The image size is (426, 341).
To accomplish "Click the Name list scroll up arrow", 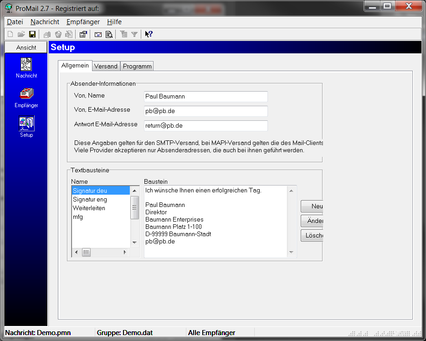I will 134,191.
